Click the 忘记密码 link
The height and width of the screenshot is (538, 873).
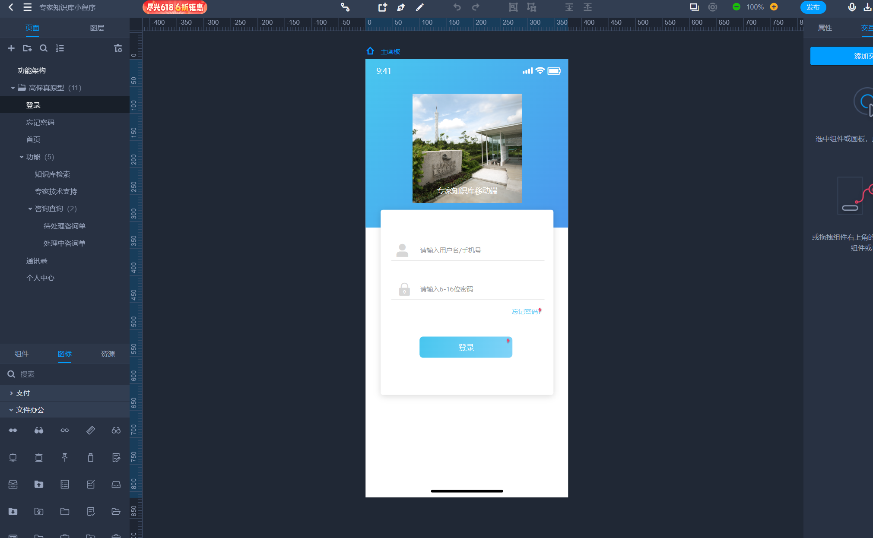click(525, 311)
